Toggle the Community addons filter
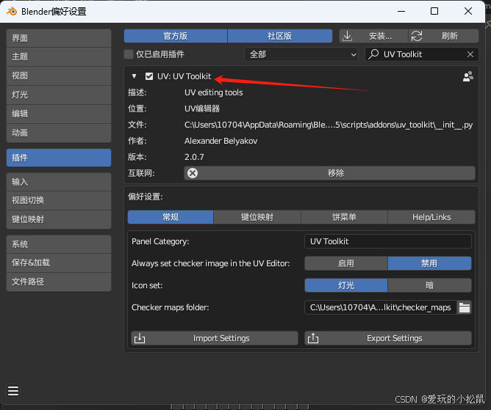Viewport: 491px width, 410px height. 279,36
